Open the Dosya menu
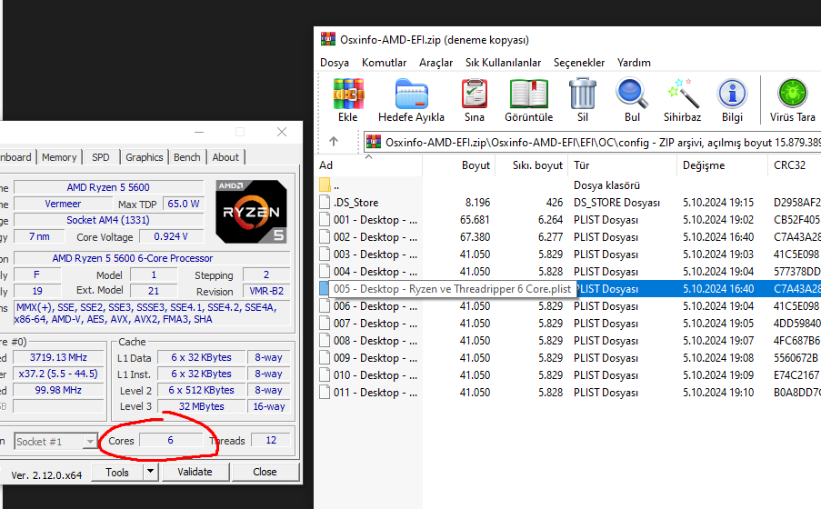 pyautogui.click(x=334, y=63)
